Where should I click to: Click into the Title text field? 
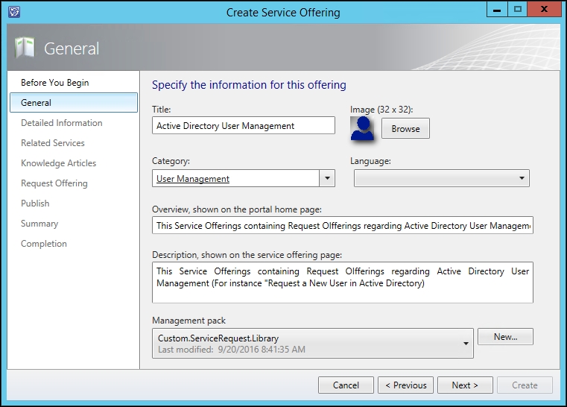pyautogui.click(x=244, y=125)
